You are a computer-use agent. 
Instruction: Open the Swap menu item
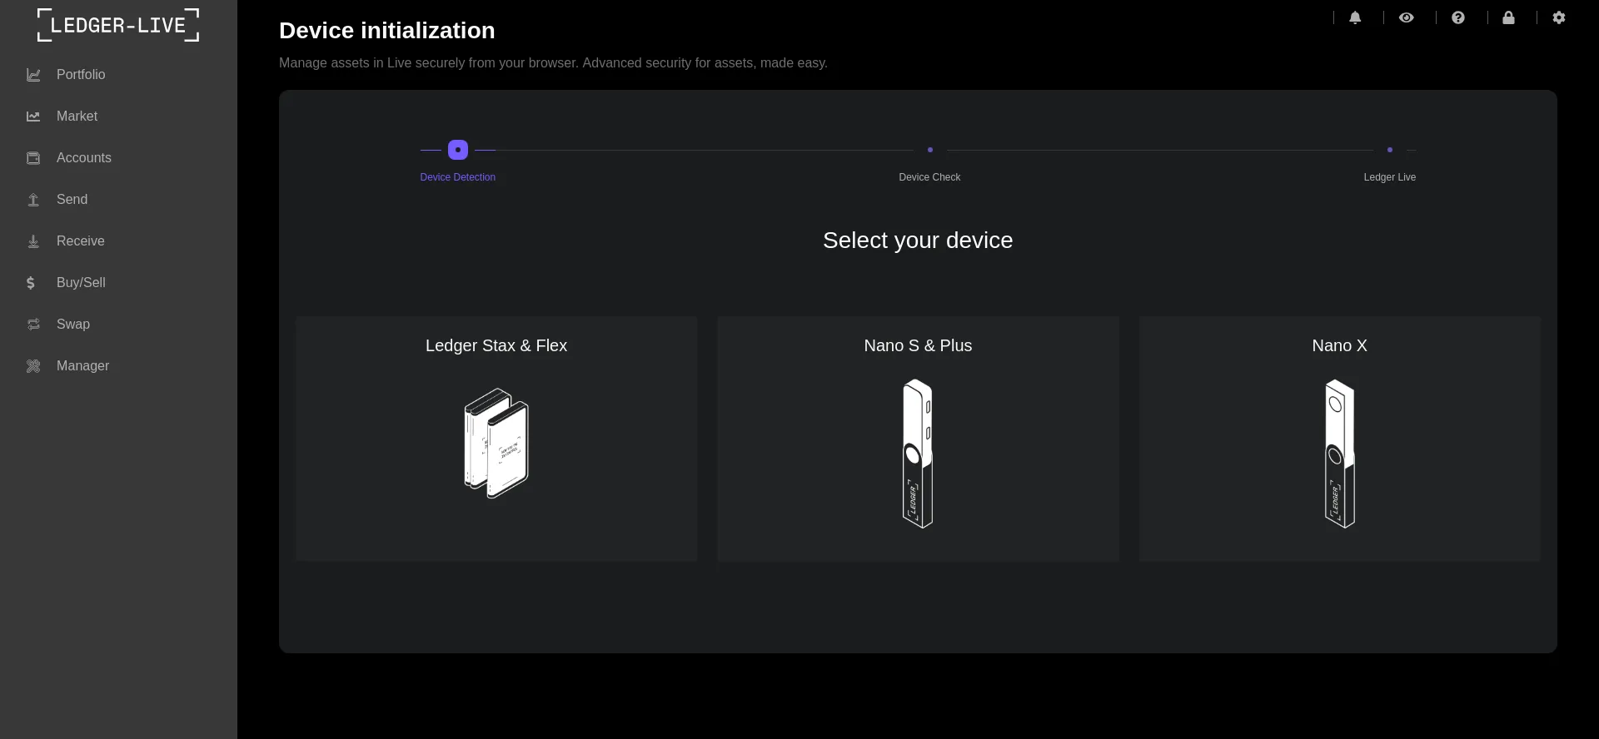pos(72,325)
